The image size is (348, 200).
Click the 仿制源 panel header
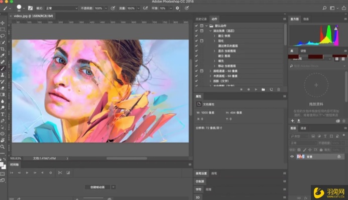(x=200, y=181)
